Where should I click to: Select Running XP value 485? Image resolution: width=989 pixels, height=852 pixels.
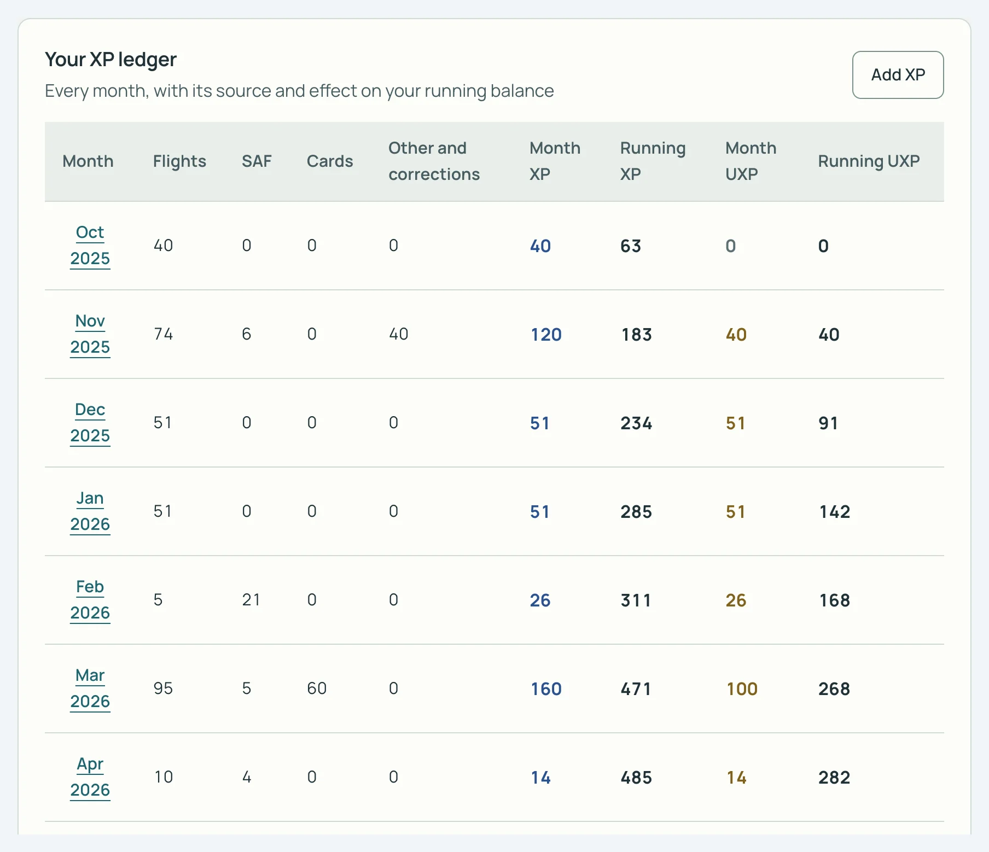[x=636, y=778]
